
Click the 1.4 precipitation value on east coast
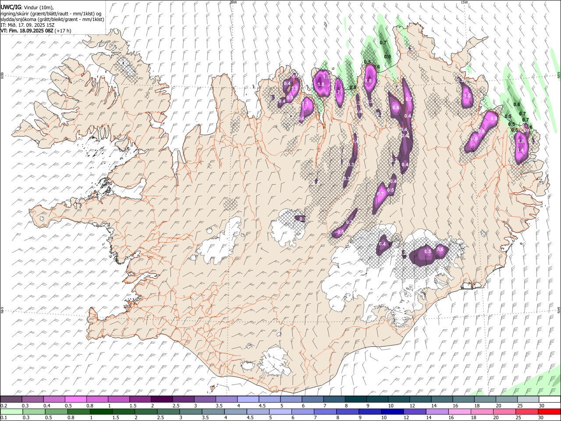(521, 150)
